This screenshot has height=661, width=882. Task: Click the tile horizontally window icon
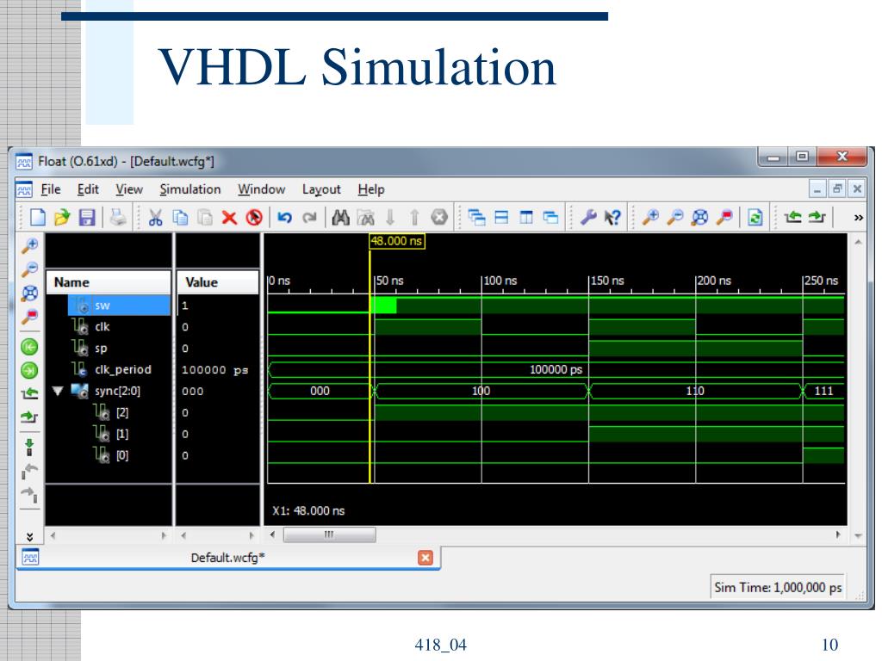tap(501, 217)
